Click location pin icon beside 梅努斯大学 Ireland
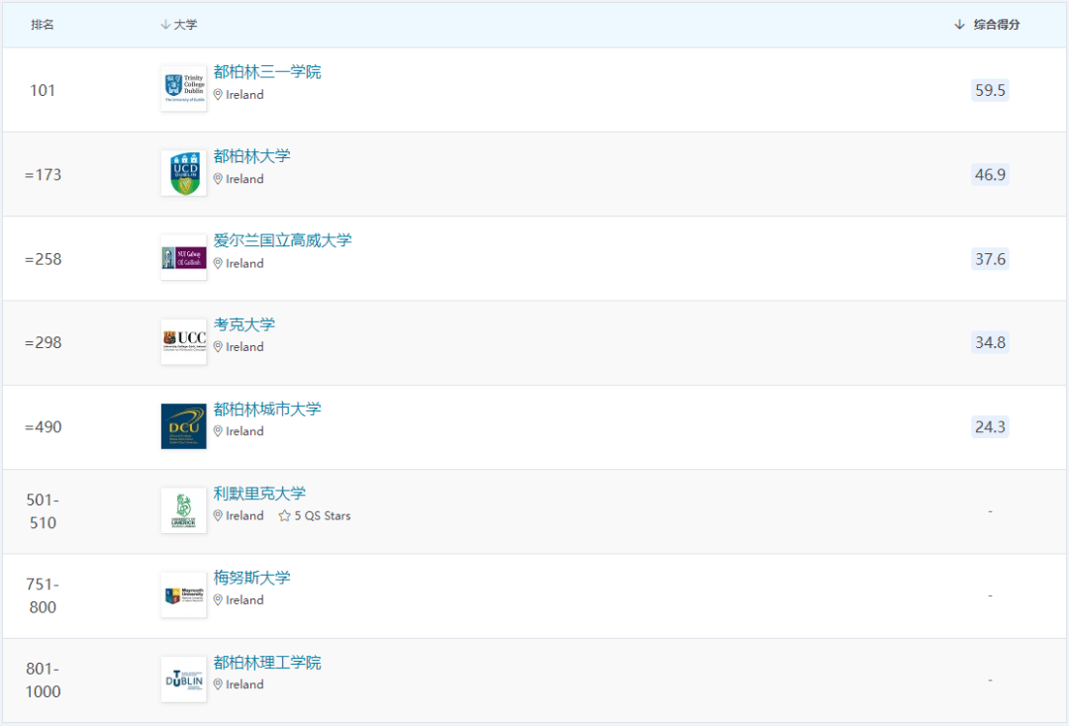This screenshot has height=726, width=1069. tap(218, 600)
